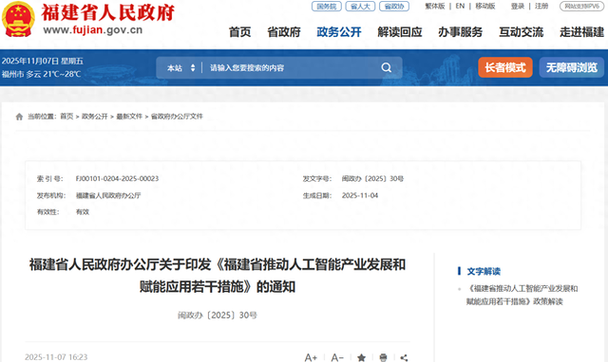Screen dimensions: 608x362
Task: Open the 走进福建 navigation item
Action: tap(581, 32)
